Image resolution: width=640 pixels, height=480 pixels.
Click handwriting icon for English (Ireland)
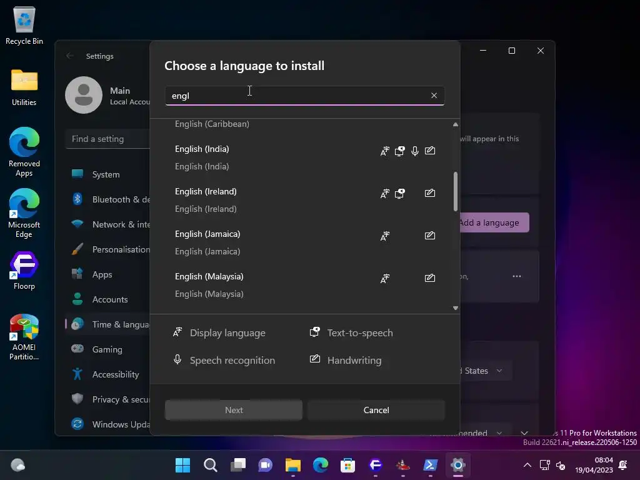click(x=430, y=193)
